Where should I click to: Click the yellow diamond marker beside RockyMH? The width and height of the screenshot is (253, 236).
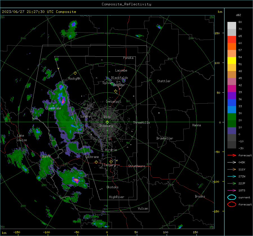[x=75, y=73]
